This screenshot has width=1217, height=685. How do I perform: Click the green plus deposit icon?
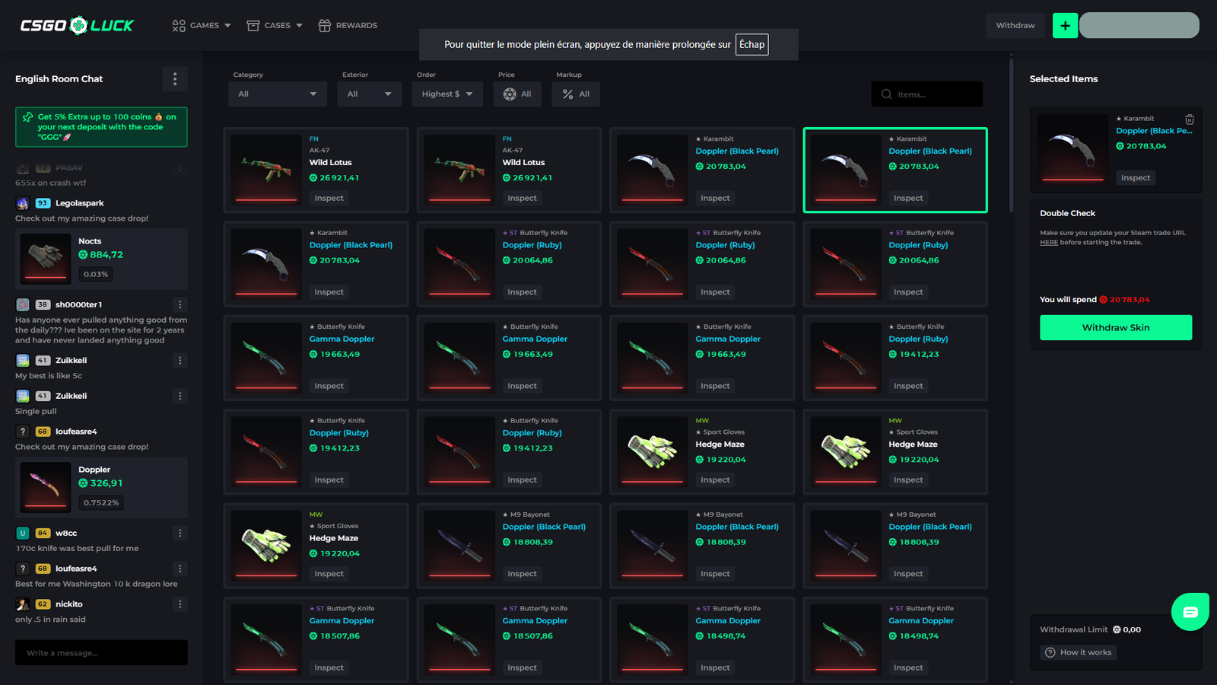click(x=1065, y=25)
